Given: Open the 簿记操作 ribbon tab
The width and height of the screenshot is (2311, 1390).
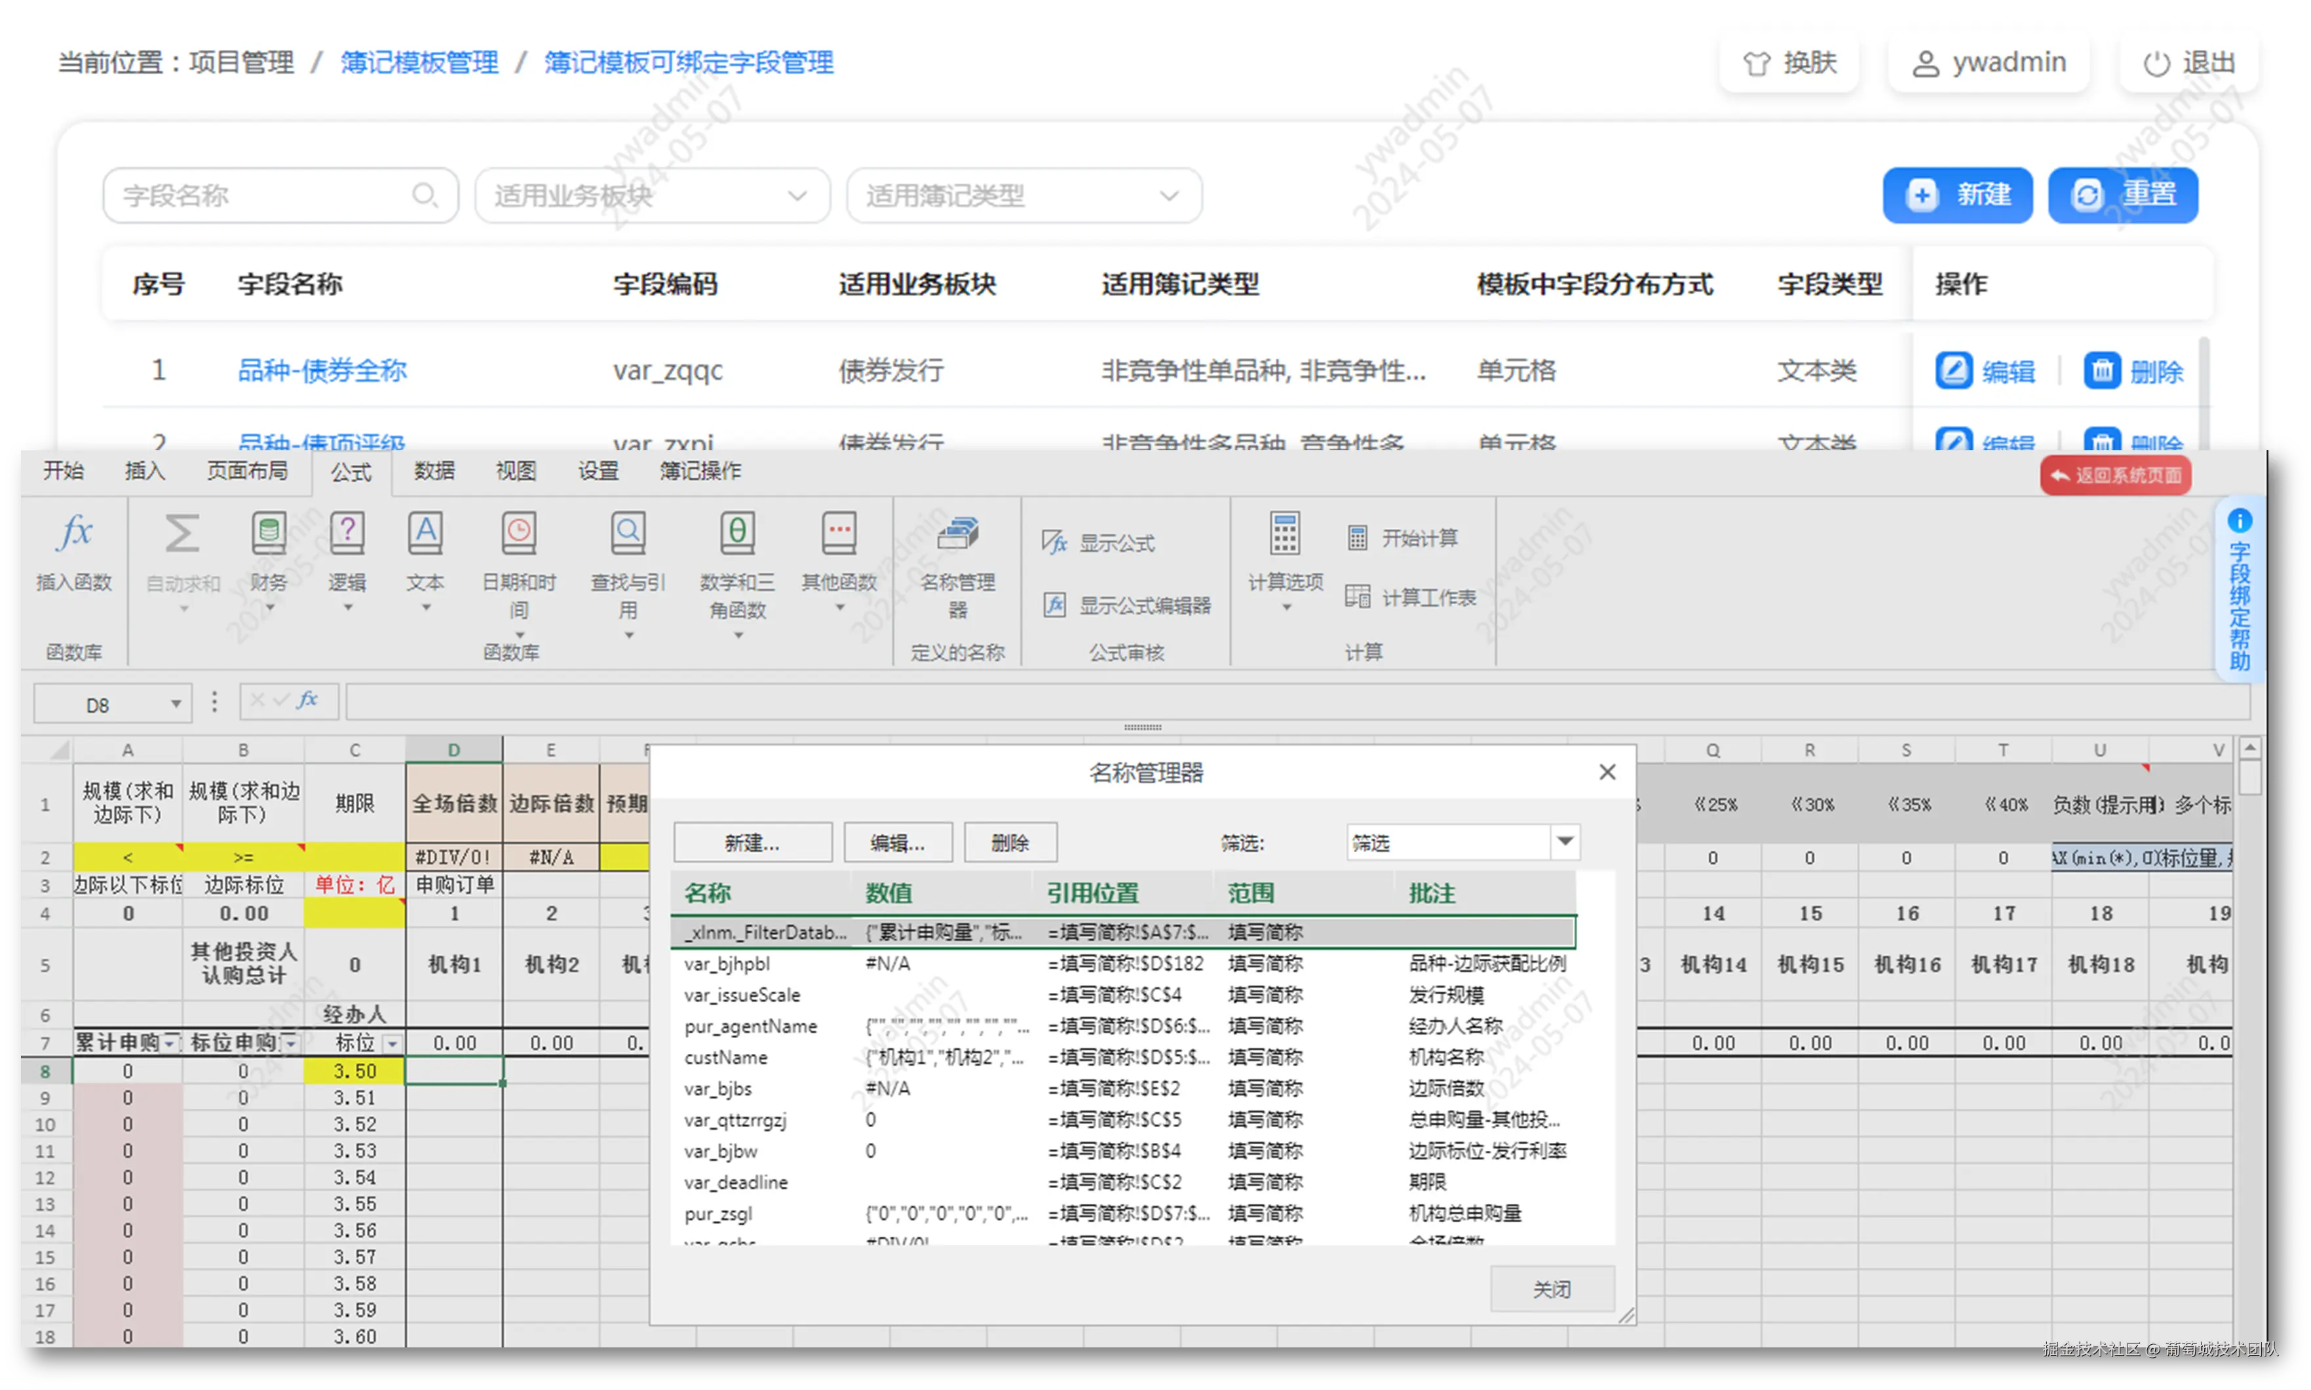Looking at the screenshot, I should pyautogui.click(x=700, y=471).
